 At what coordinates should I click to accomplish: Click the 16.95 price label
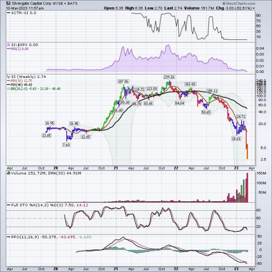pyautogui.click(x=50, y=123)
